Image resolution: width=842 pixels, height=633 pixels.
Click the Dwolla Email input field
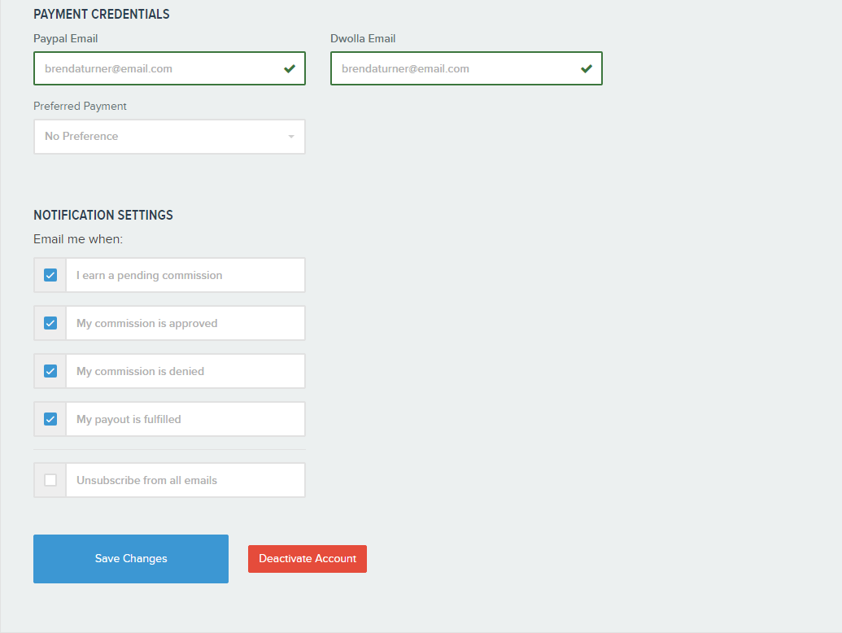(466, 68)
